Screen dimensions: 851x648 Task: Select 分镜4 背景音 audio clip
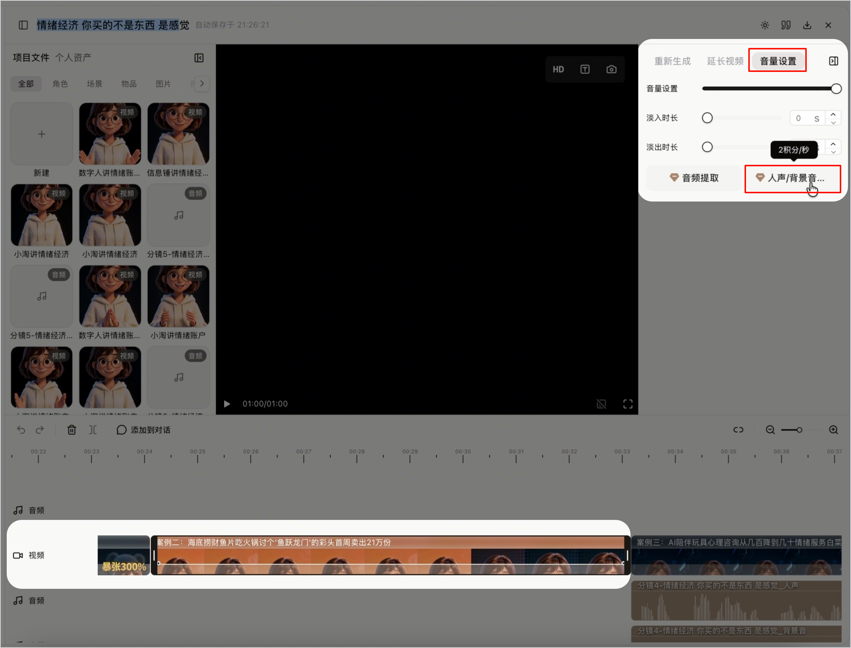click(736, 633)
